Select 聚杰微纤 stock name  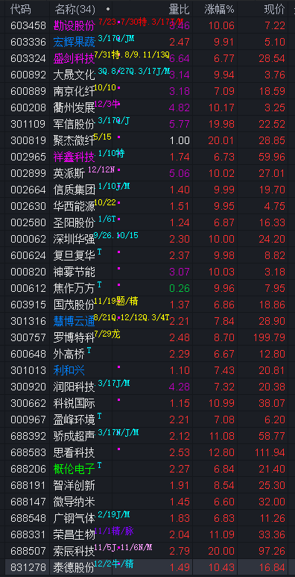(x=74, y=140)
